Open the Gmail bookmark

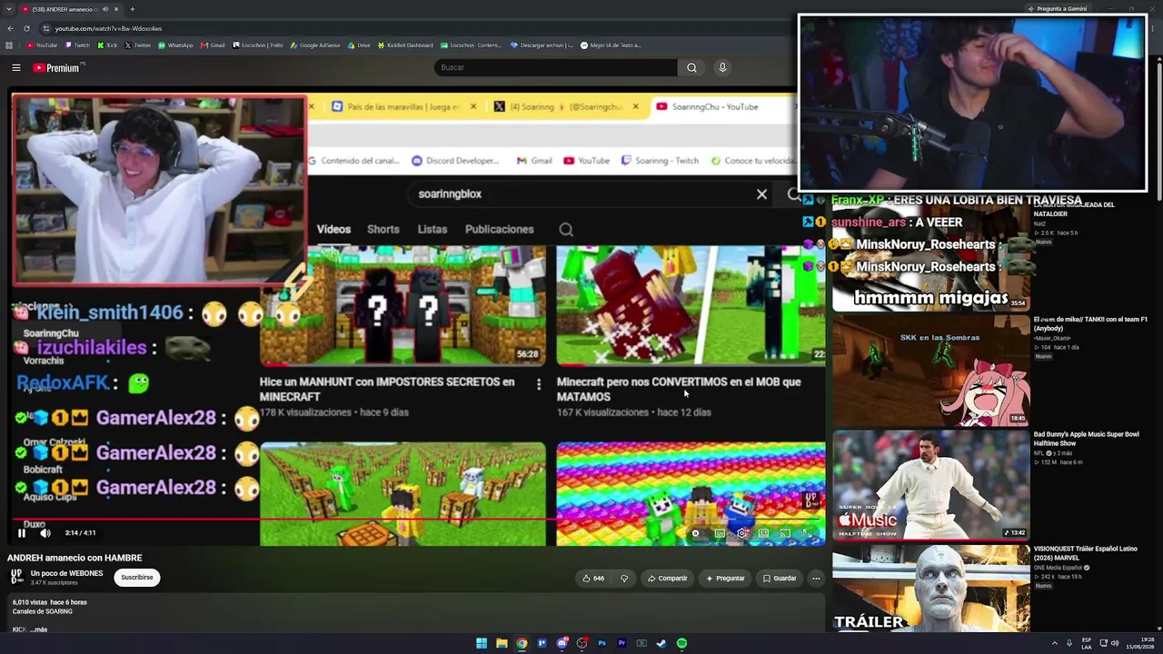tap(213, 45)
